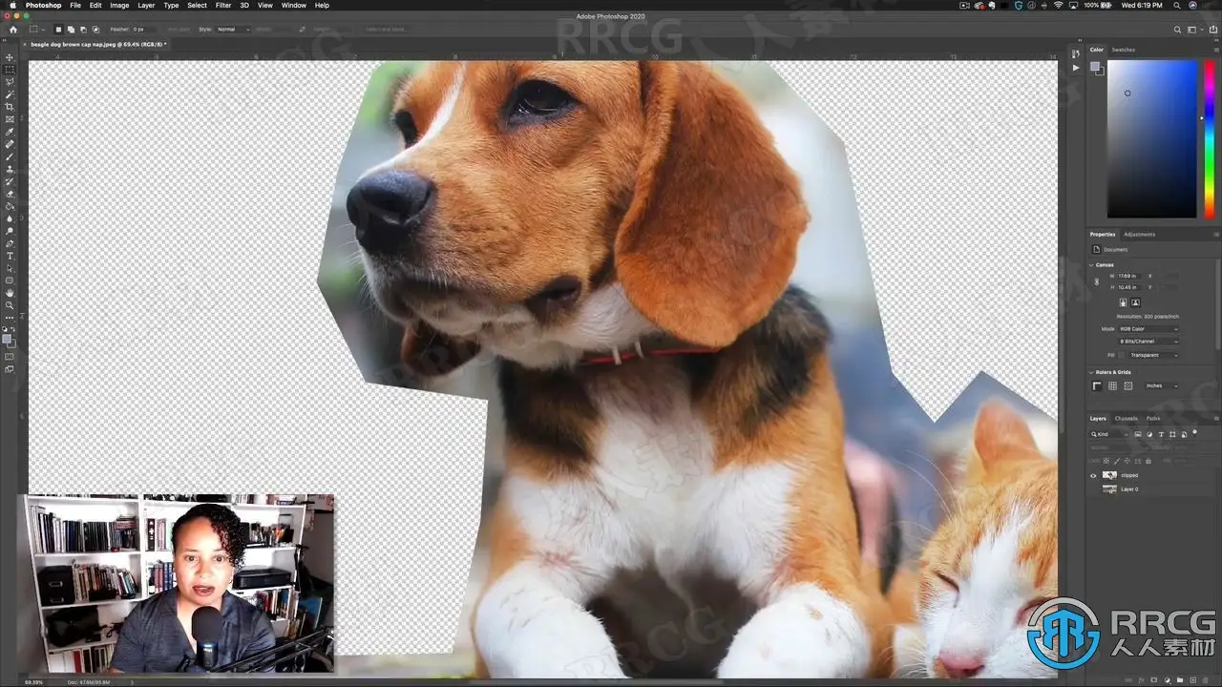This screenshot has width=1222, height=687.
Task: Select the Brush tool
Action: 11,156
